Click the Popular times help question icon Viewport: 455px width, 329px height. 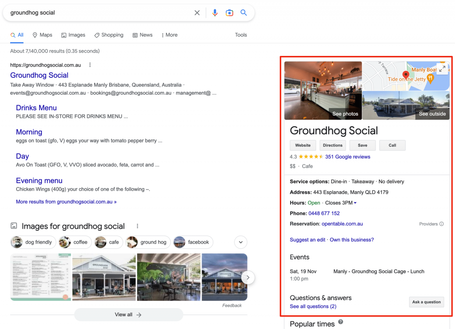341,322
